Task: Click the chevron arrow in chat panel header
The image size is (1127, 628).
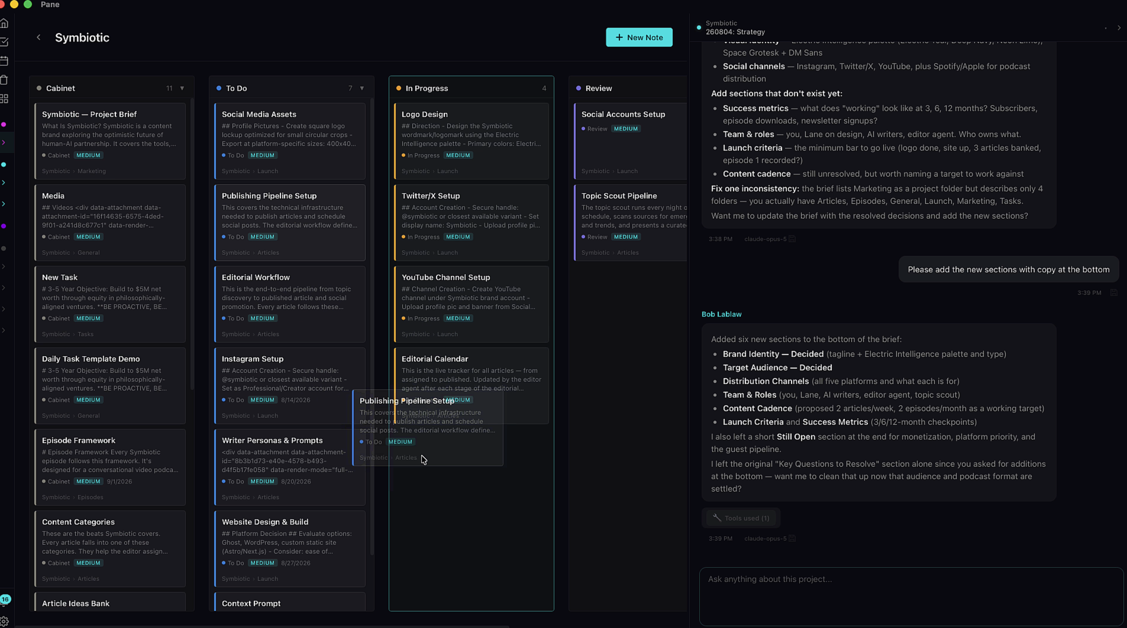Action: pyautogui.click(x=1119, y=27)
